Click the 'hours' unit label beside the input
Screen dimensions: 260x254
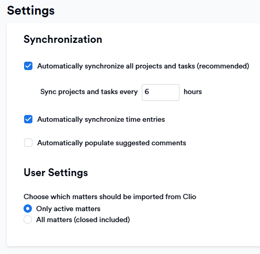pos(193,91)
